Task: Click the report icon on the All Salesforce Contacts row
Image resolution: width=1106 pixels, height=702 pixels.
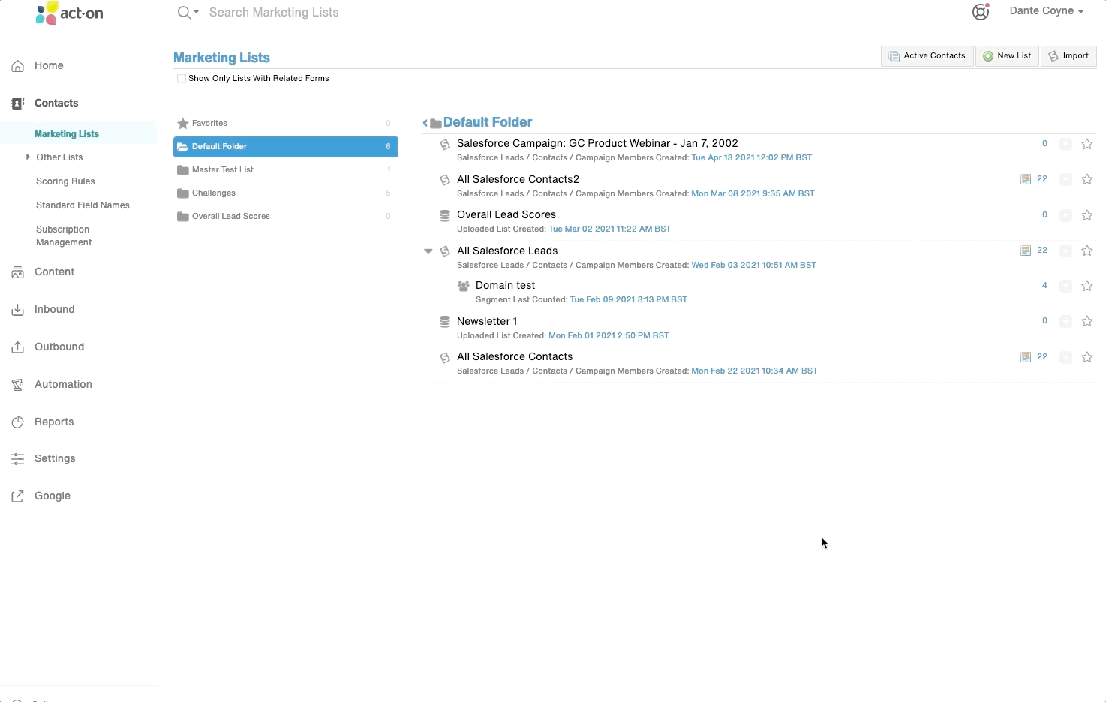Action: [x=1026, y=357]
